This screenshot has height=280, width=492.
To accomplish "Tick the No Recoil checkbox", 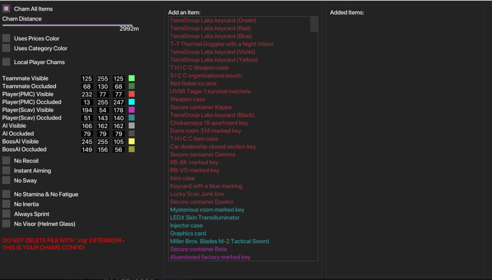I will [x=6, y=161].
